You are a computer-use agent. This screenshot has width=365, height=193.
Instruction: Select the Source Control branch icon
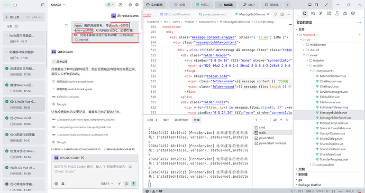321,14
